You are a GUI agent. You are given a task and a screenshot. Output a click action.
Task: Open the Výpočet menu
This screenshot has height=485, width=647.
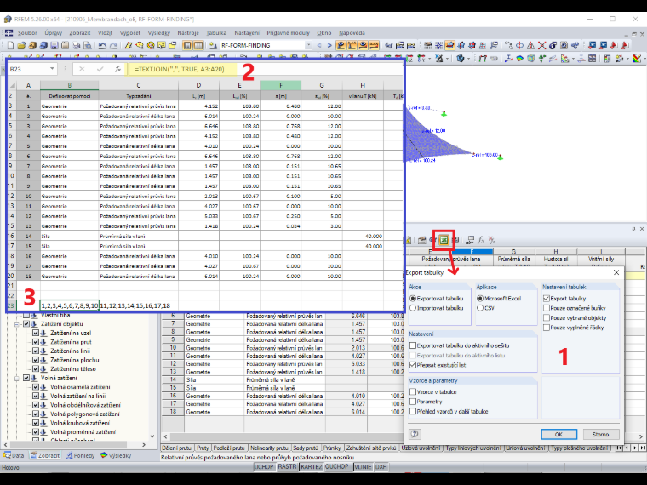(x=130, y=33)
